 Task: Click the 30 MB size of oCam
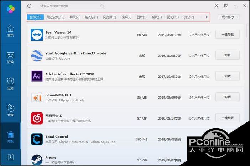(x=142, y=97)
